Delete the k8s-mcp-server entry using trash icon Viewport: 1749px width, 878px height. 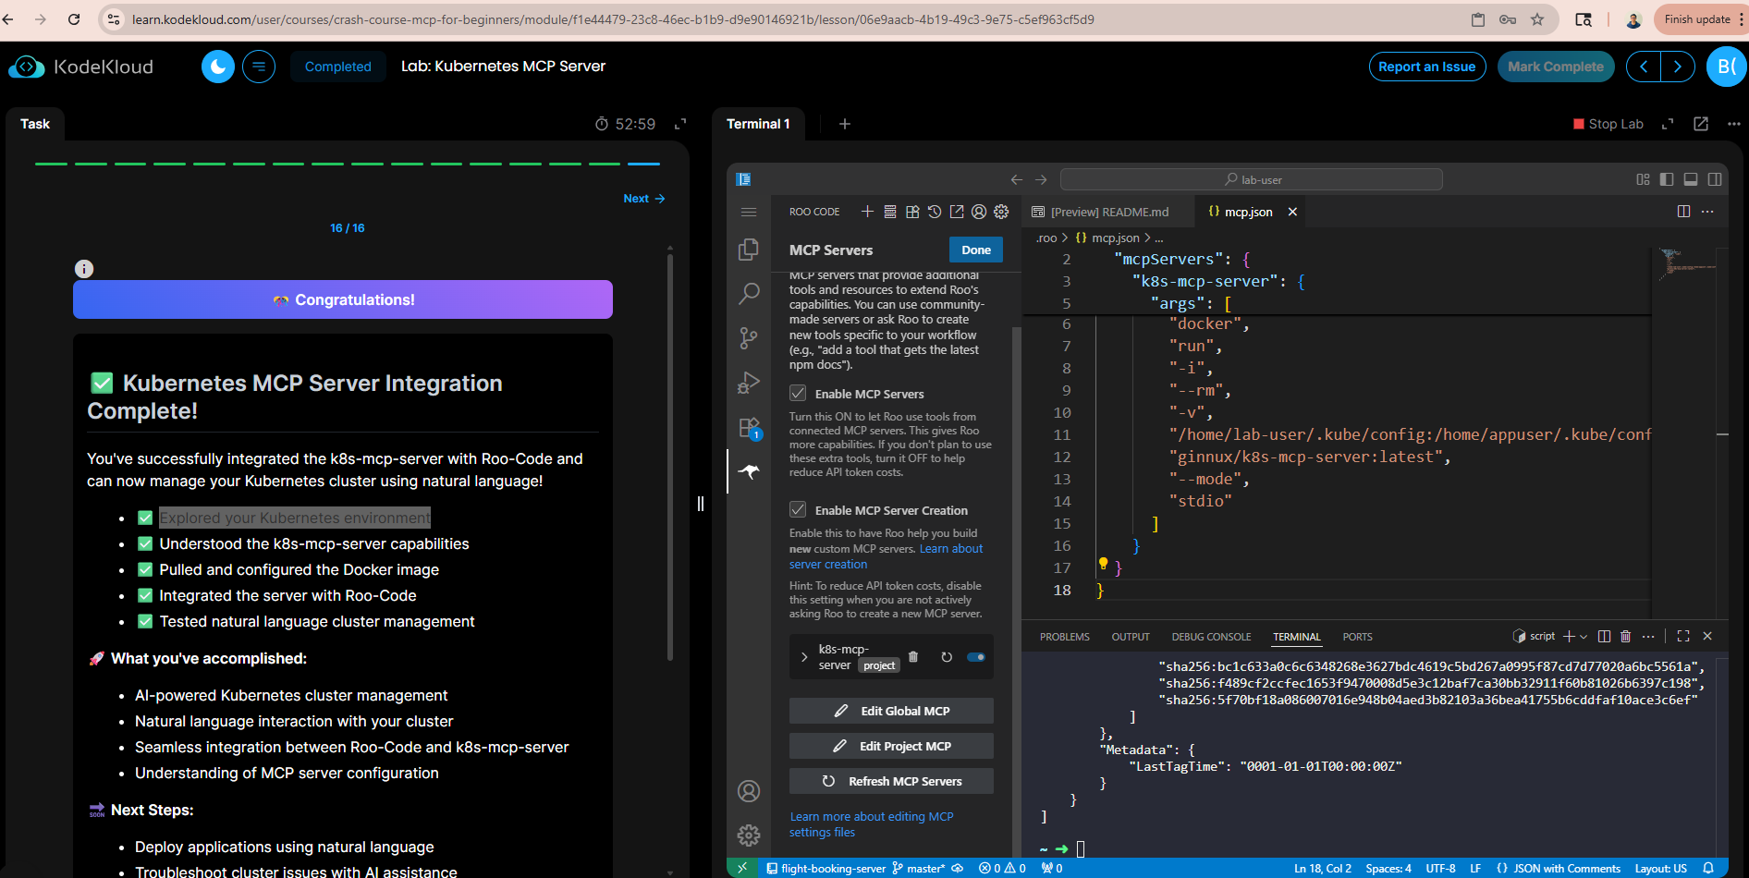pos(913,657)
